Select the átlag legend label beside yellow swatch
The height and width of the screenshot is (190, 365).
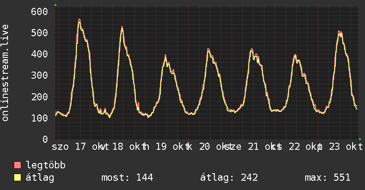(x=40, y=178)
